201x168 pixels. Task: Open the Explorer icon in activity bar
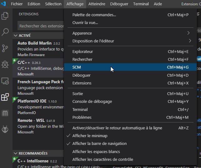click(5, 16)
